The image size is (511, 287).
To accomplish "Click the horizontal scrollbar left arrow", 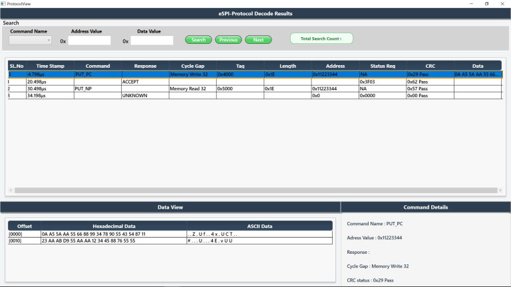I will [11, 191].
